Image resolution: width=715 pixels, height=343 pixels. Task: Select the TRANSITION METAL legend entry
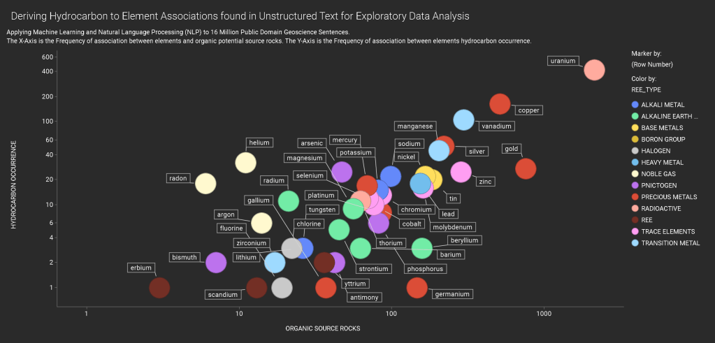pos(670,243)
